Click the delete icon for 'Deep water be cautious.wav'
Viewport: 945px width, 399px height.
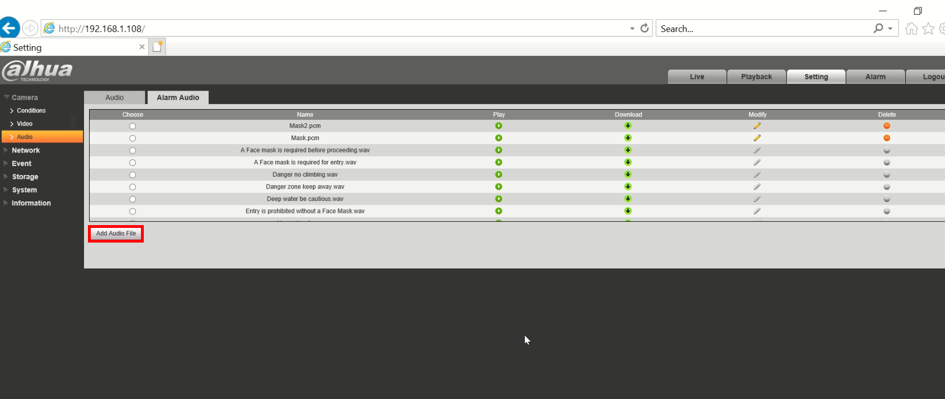tap(886, 199)
